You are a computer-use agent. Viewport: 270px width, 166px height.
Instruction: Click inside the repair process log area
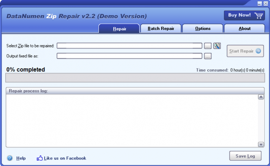click(132, 121)
